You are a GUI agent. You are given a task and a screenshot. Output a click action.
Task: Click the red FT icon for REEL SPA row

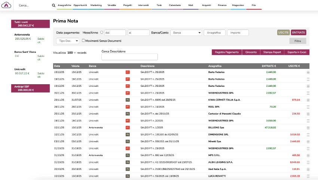pyautogui.click(x=128, y=107)
